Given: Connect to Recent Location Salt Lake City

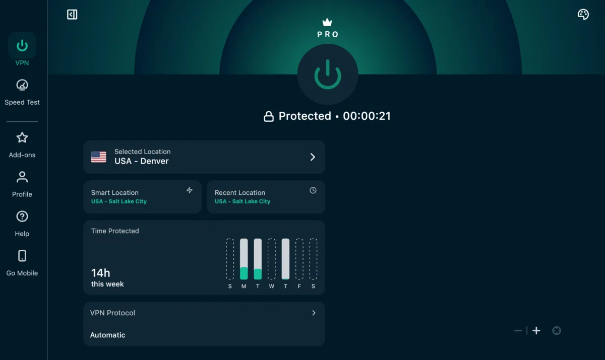Looking at the screenshot, I should pyautogui.click(x=266, y=197).
